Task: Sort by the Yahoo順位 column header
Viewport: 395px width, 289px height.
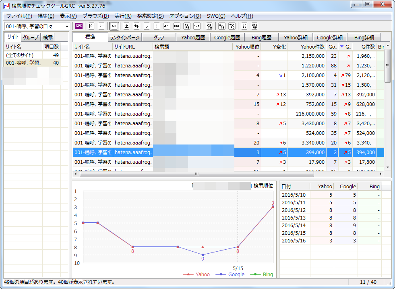Action: click(247, 47)
